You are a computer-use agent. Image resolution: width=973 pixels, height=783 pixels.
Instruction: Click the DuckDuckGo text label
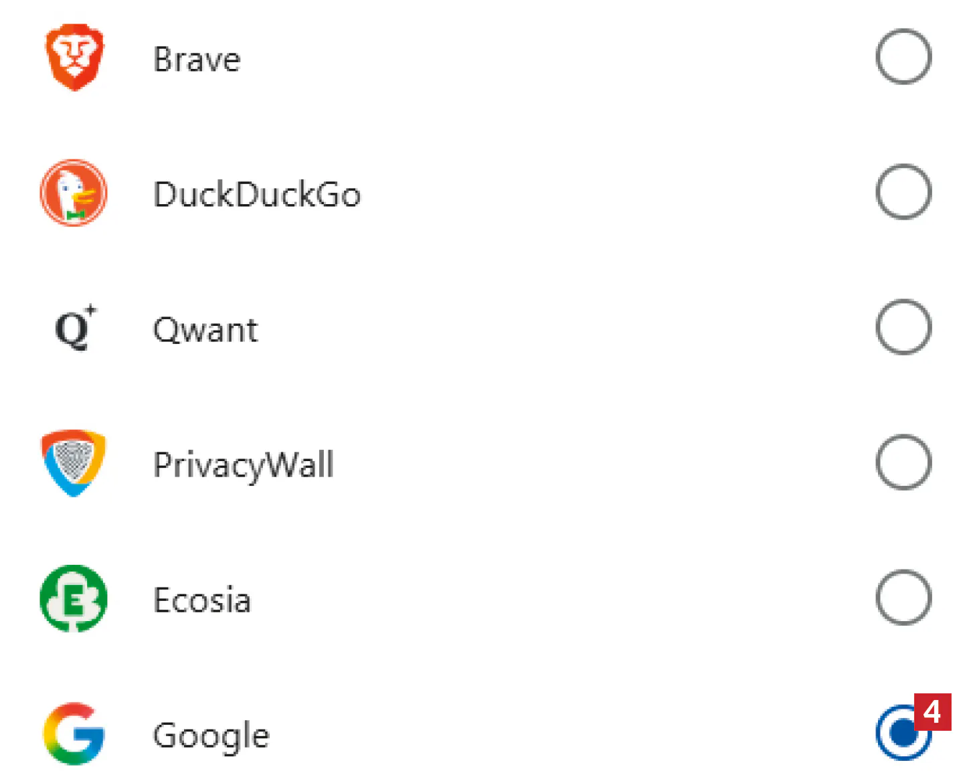pos(257,194)
